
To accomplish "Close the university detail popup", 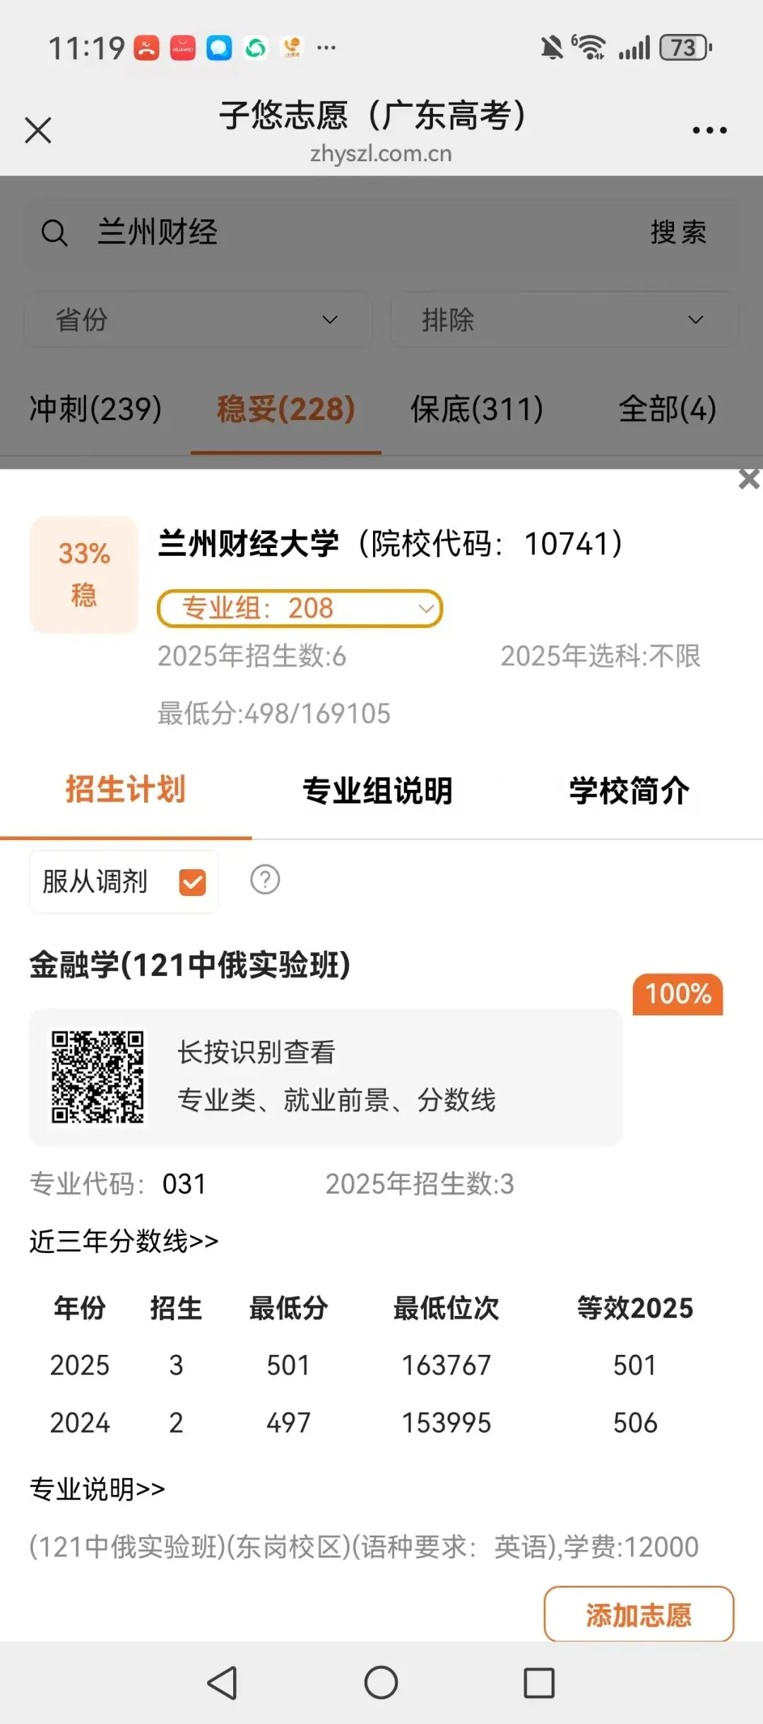I will point(749,479).
